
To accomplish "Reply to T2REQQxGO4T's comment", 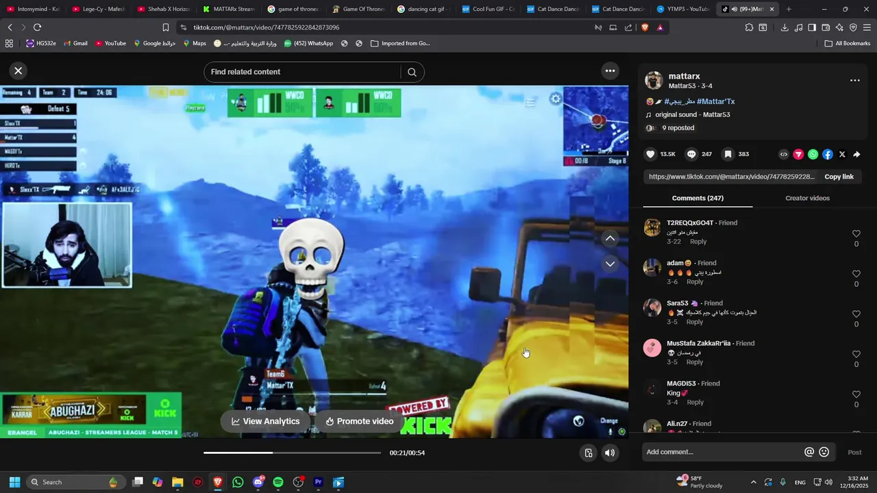I will tap(698, 242).
